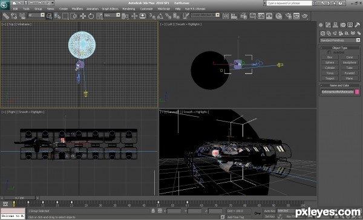Click the Bind to Space Warp tool

click(22, 16)
